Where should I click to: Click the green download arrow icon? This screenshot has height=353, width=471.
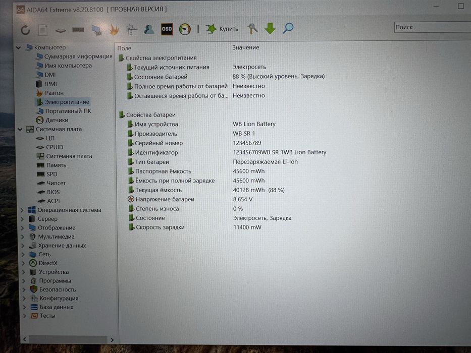tap(270, 28)
